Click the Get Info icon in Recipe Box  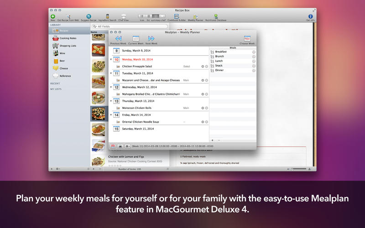click(x=311, y=16)
